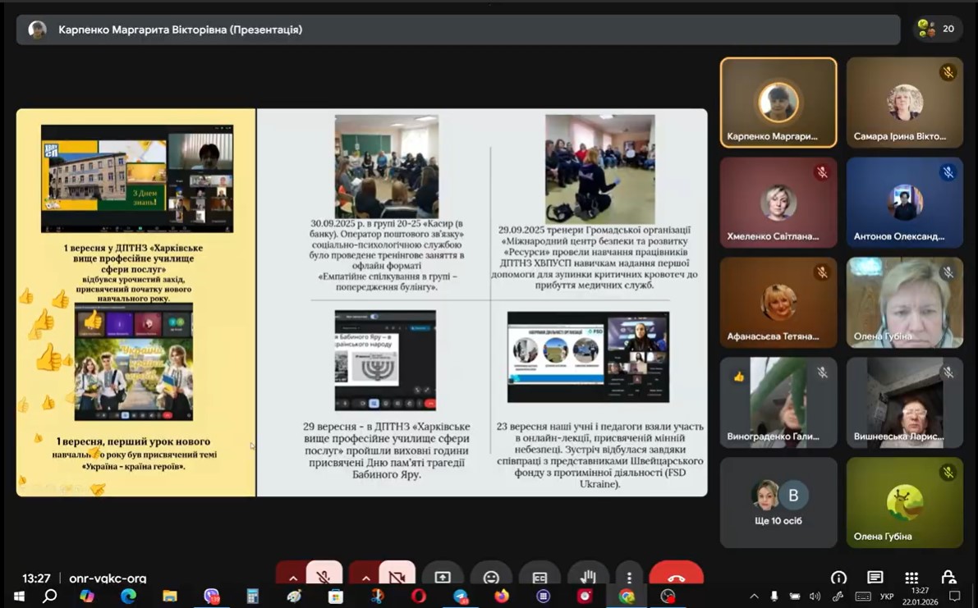Screen dimensions: 978x608
Task: Show hidden system tray icons chevron
Action: click(754, 597)
